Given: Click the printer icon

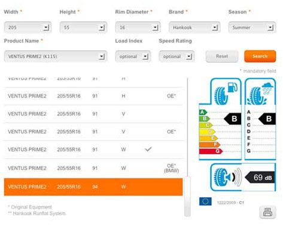Looking at the screenshot, I should 267,212.
